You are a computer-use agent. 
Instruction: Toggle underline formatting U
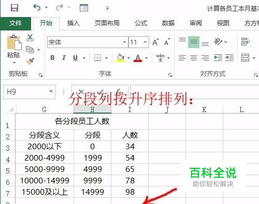(75, 58)
